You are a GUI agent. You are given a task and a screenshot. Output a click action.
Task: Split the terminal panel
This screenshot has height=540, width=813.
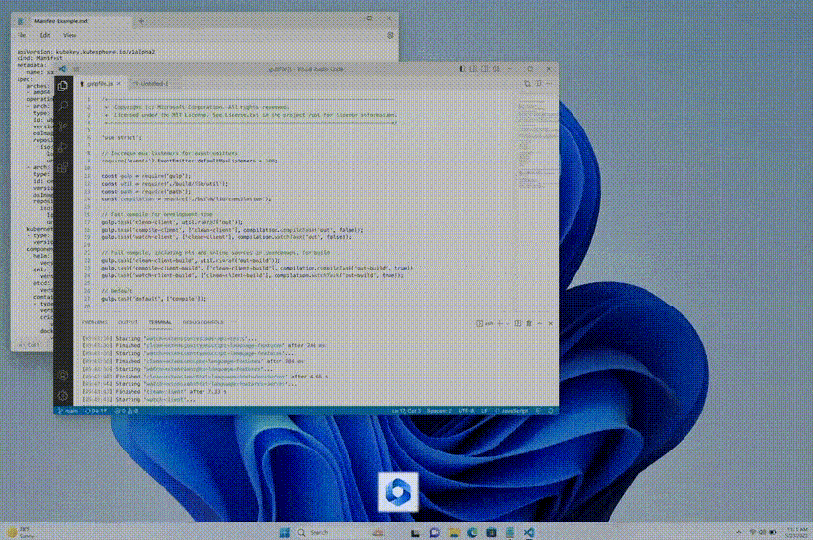[517, 323]
